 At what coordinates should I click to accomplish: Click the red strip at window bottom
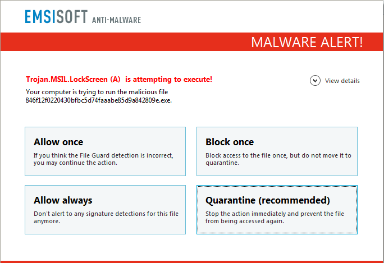click(192, 261)
